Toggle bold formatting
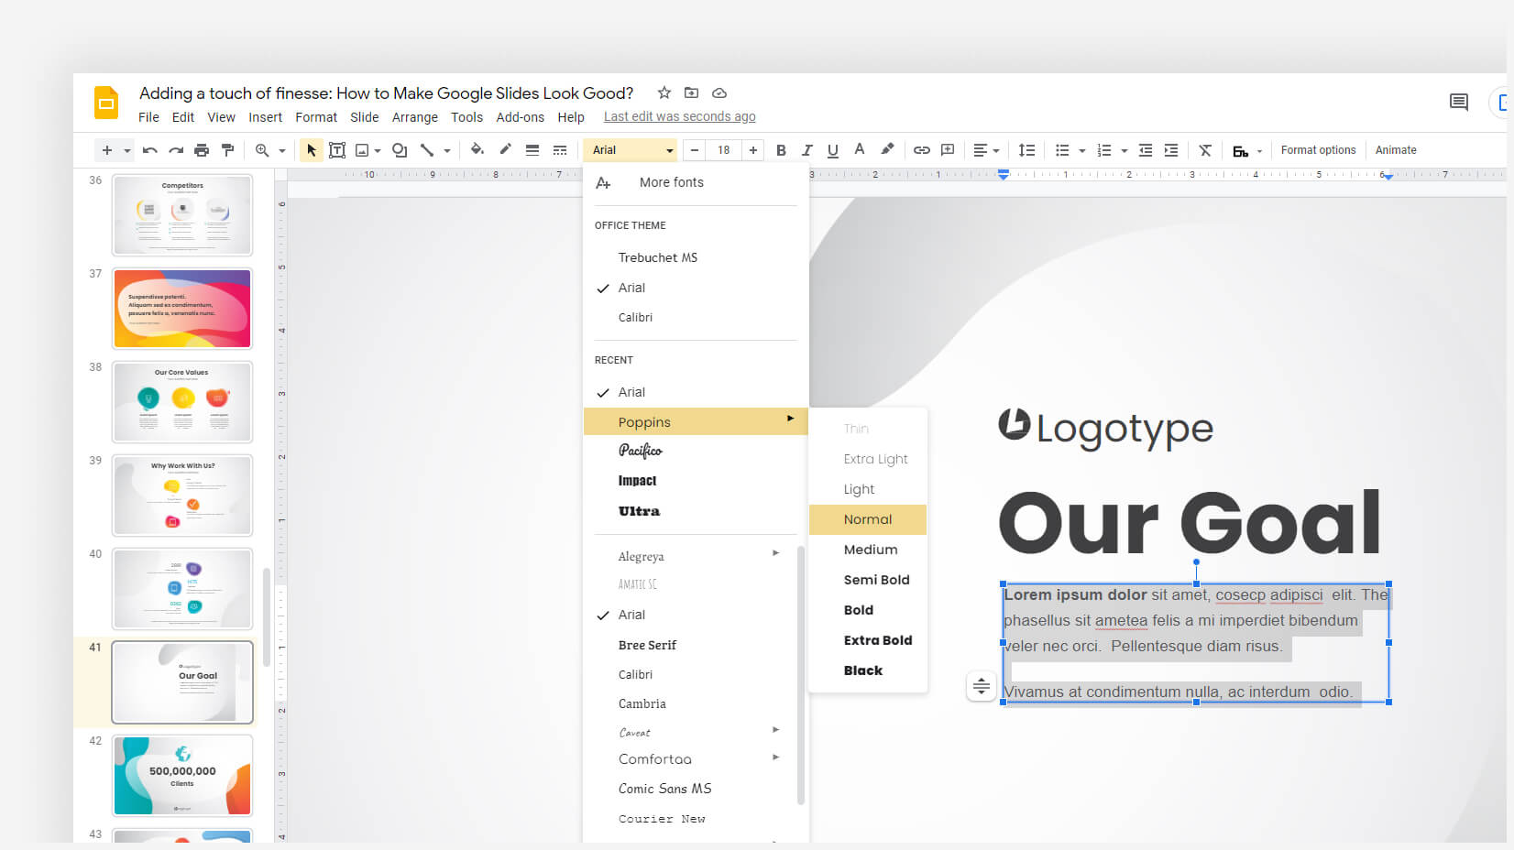 (x=781, y=150)
